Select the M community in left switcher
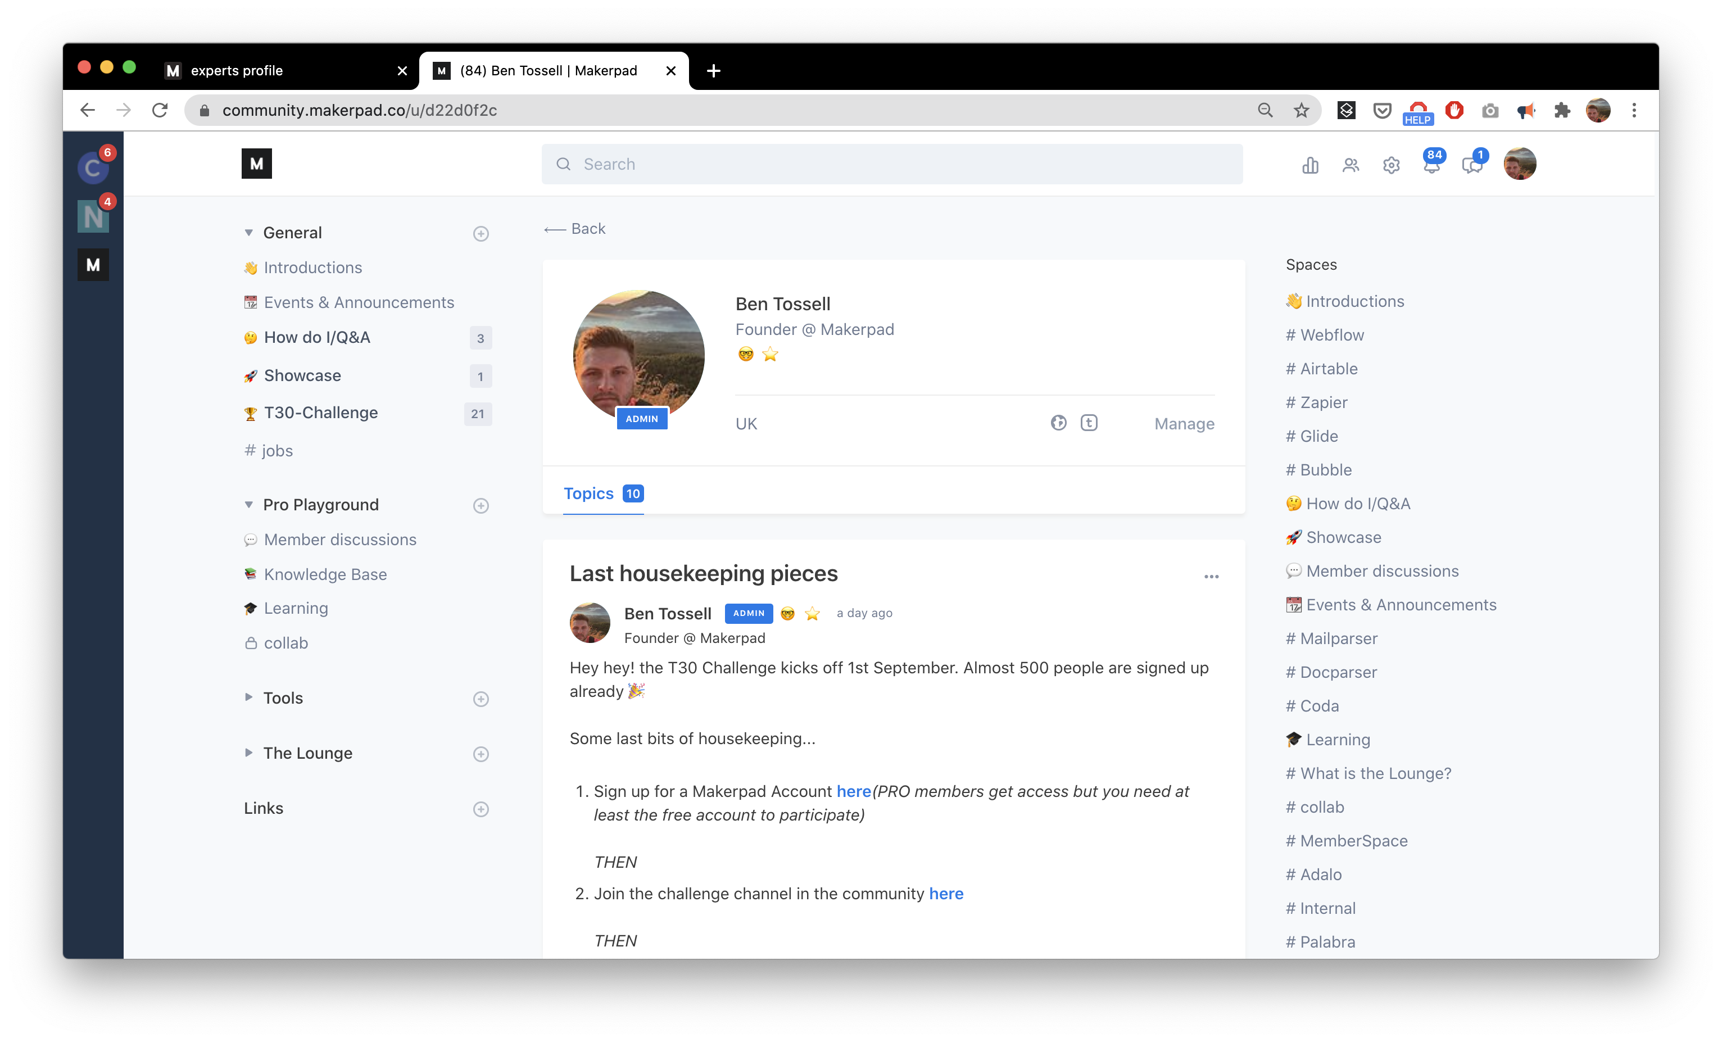This screenshot has height=1042, width=1722. [93, 265]
